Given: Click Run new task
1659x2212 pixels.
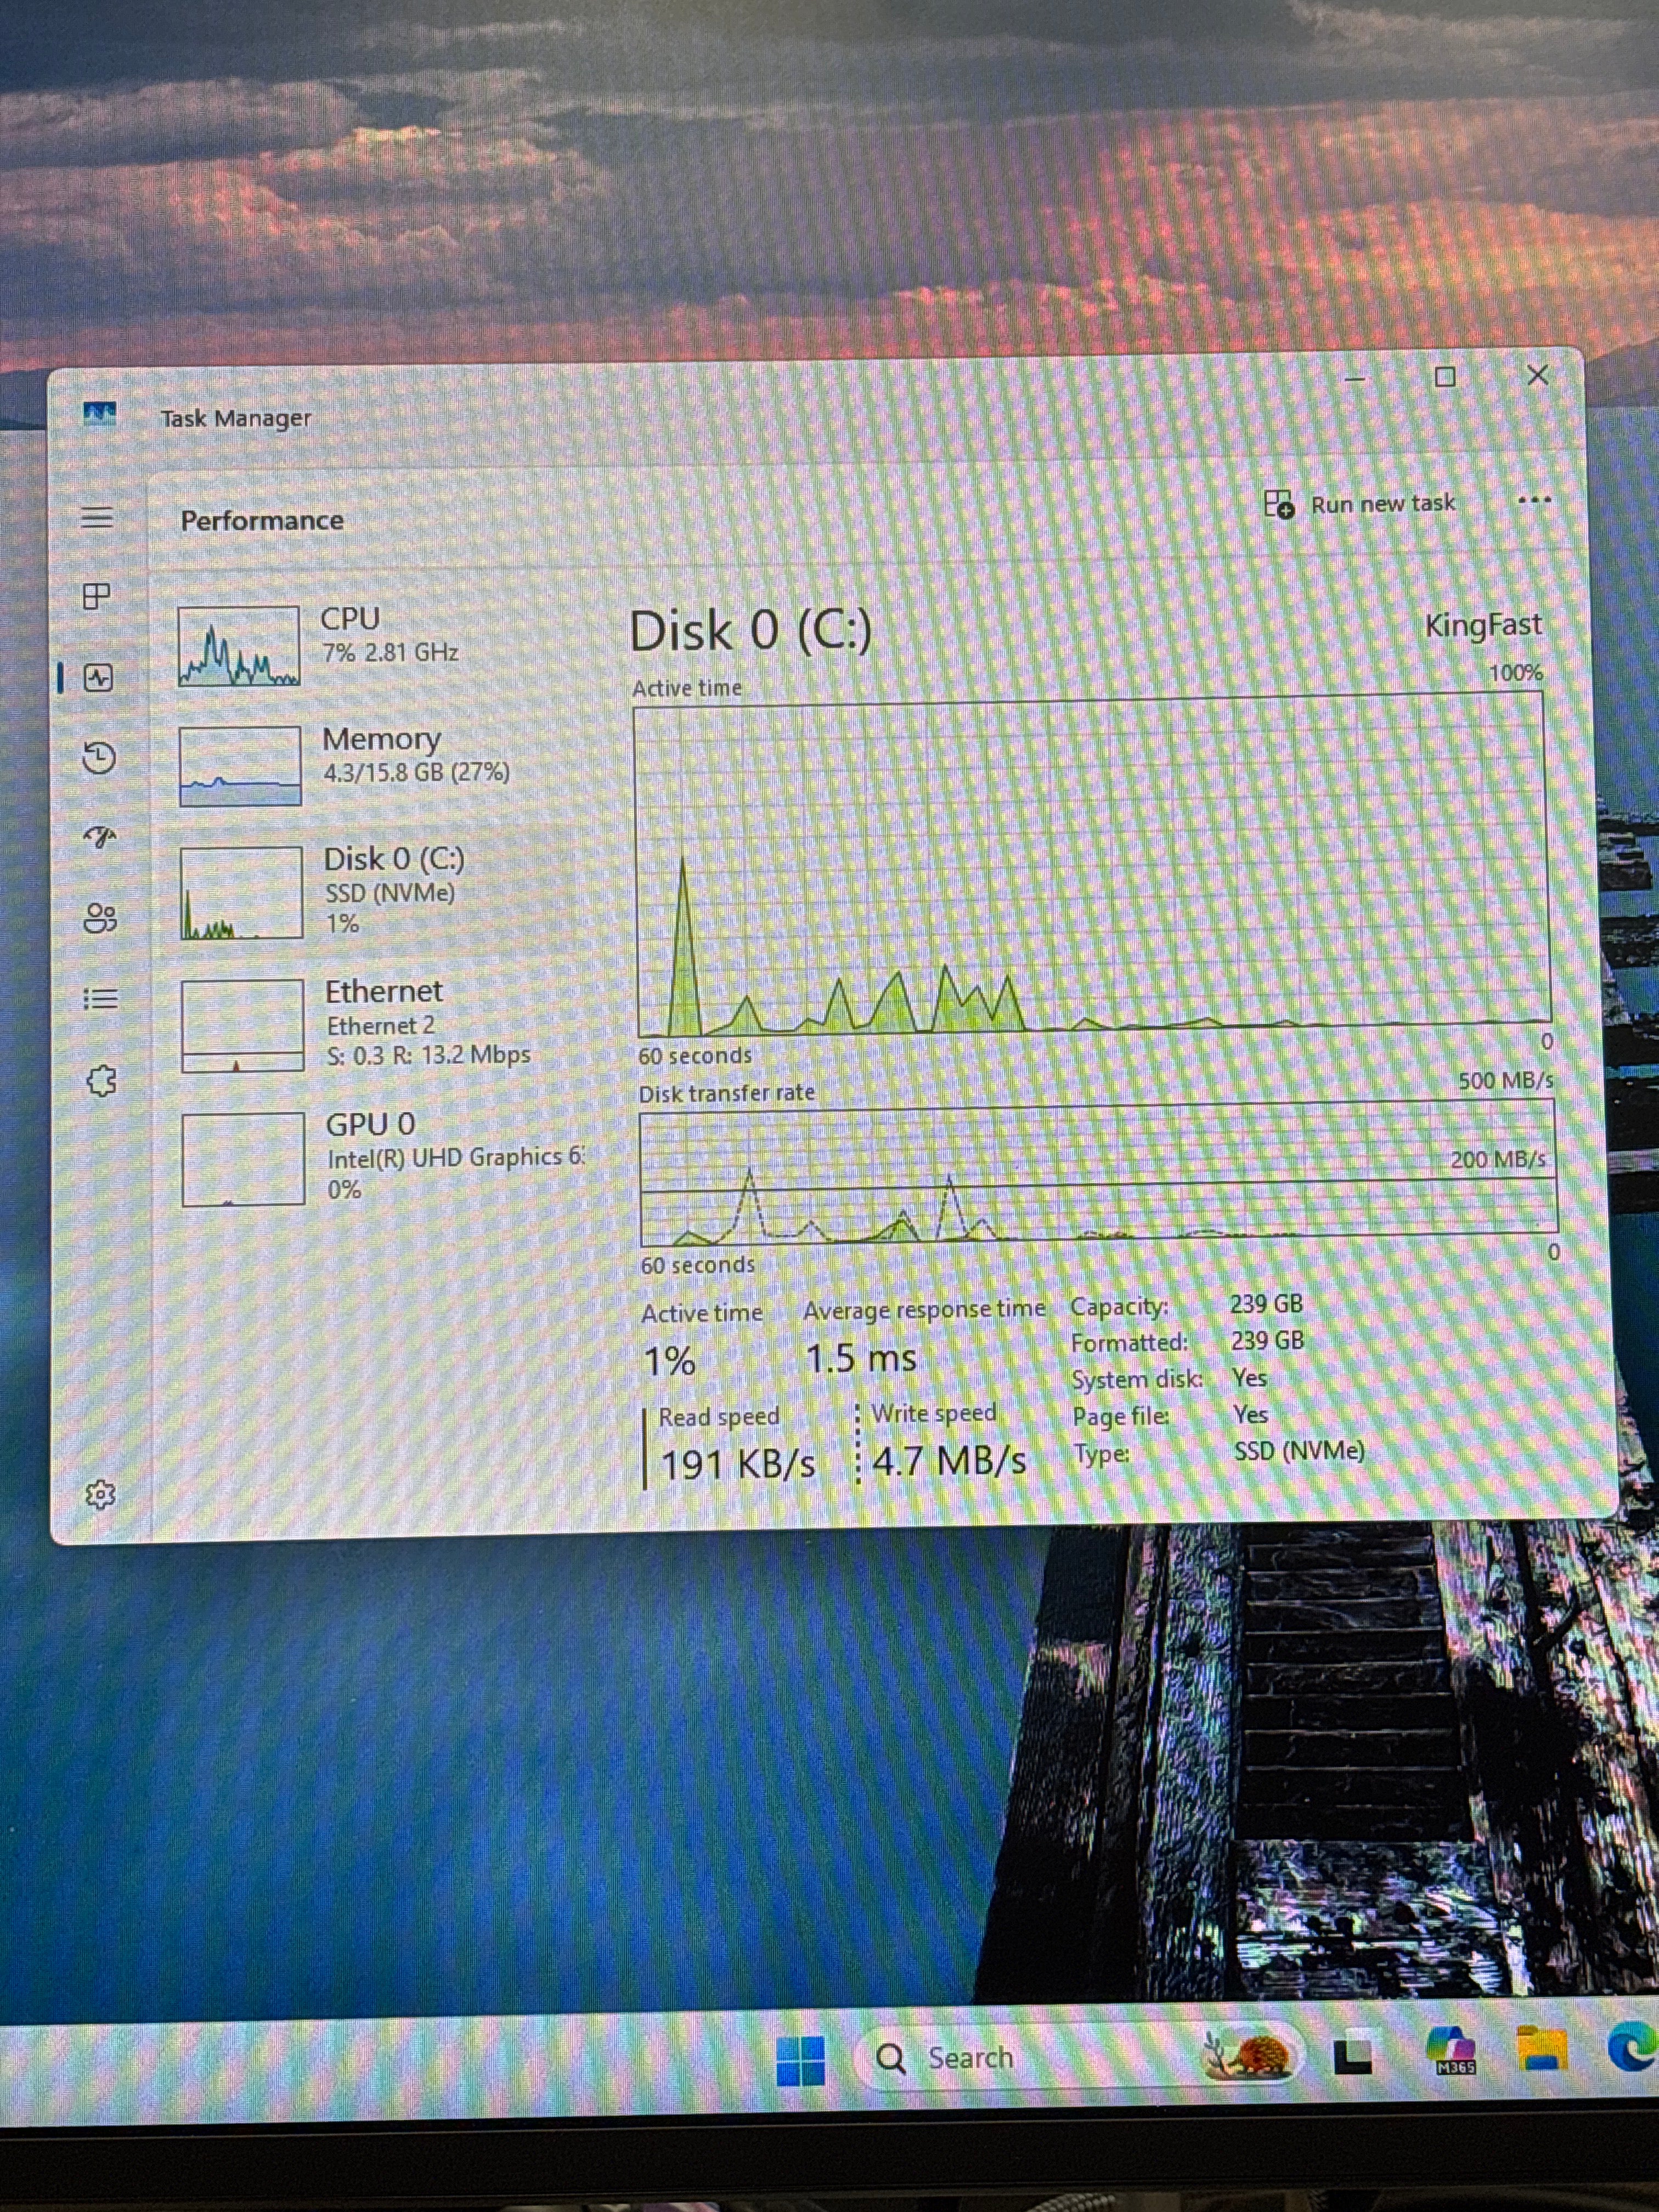Looking at the screenshot, I should tap(1360, 503).
